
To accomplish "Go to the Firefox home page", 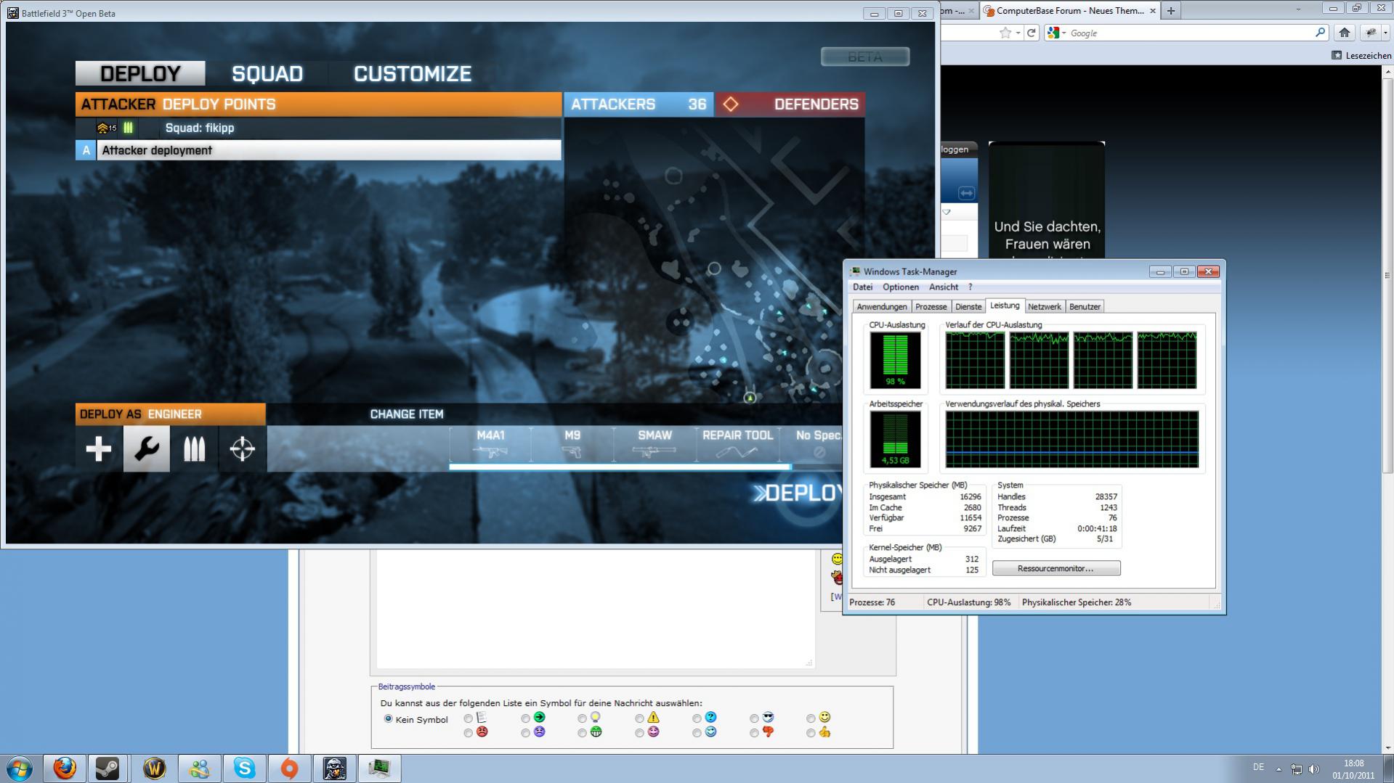I will tap(1345, 33).
